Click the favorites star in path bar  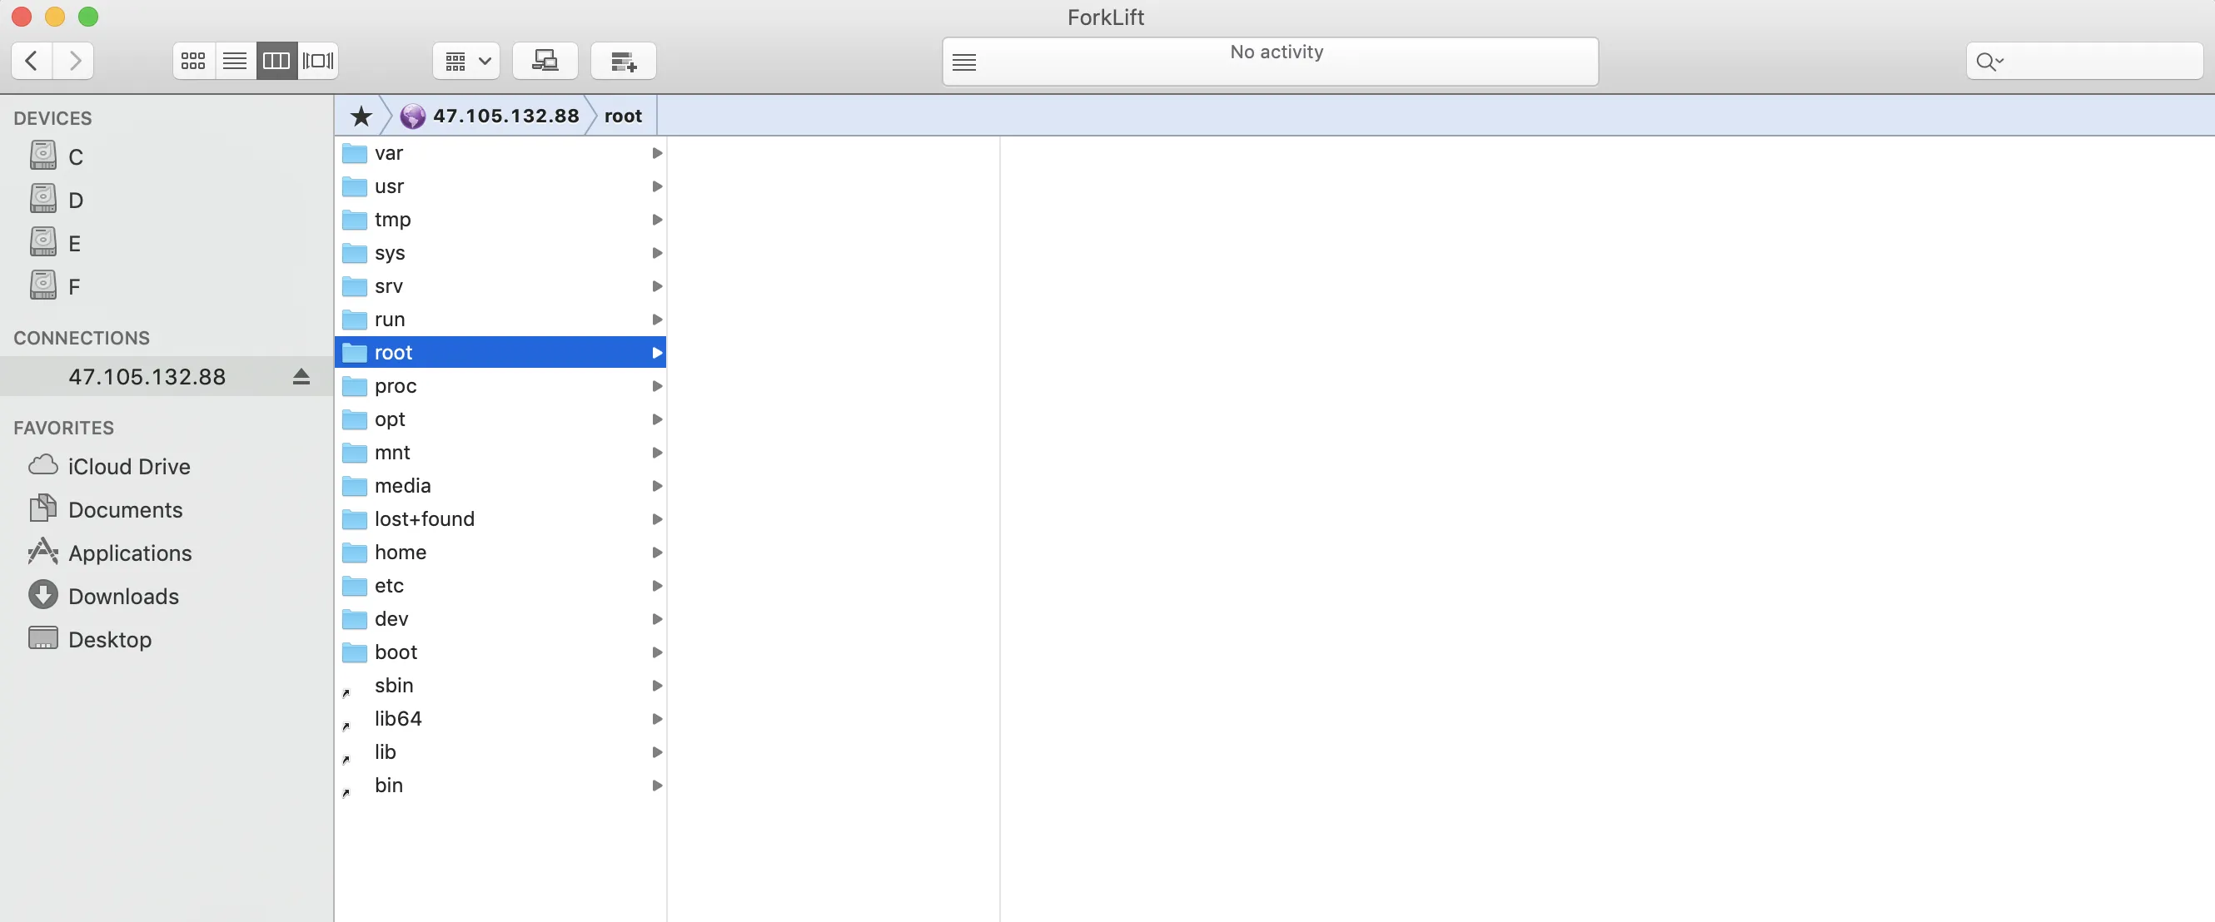[361, 115]
